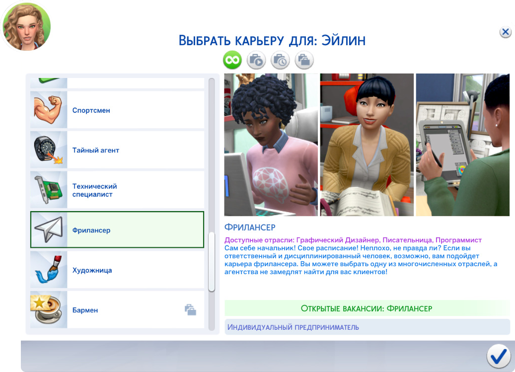Screen dimensions: 515x372
Task: Filter by part-time careers briefcase clock icon
Action: coord(280,60)
